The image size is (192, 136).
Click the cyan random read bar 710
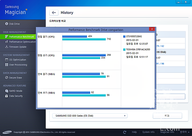click(x=84, y=39)
